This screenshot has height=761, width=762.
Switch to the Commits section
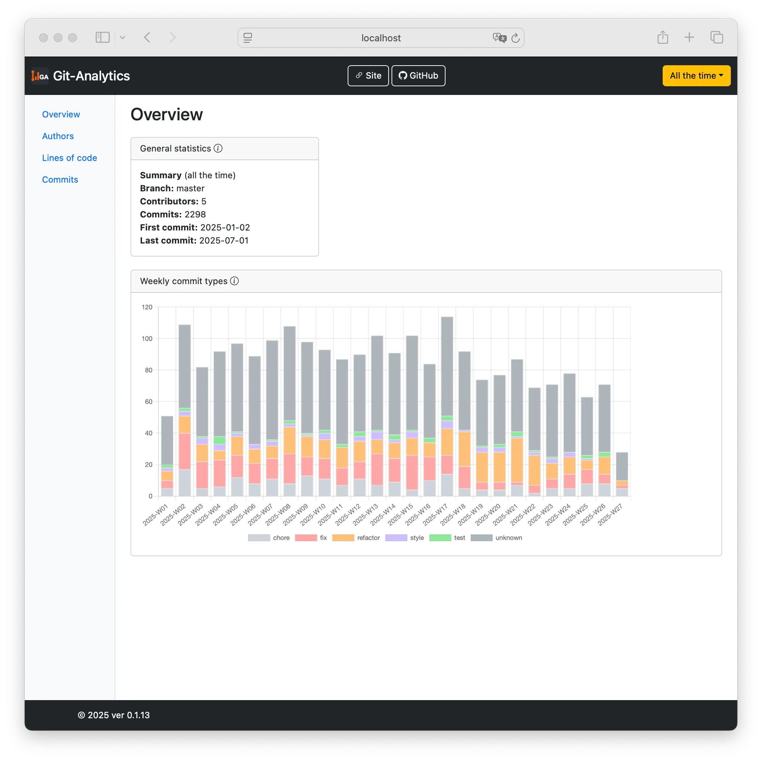(x=60, y=179)
